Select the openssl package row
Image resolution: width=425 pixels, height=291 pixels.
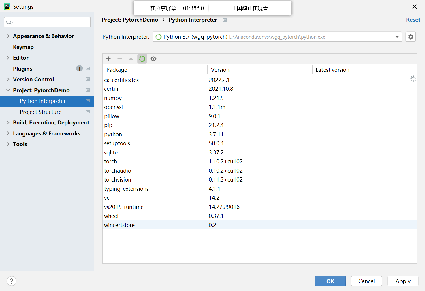(x=259, y=107)
